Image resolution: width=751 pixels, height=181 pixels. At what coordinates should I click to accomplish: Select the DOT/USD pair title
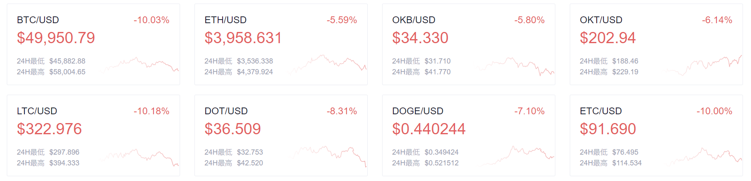point(226,111)
